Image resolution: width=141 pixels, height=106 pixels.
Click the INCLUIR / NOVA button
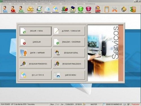pos(36,31)
